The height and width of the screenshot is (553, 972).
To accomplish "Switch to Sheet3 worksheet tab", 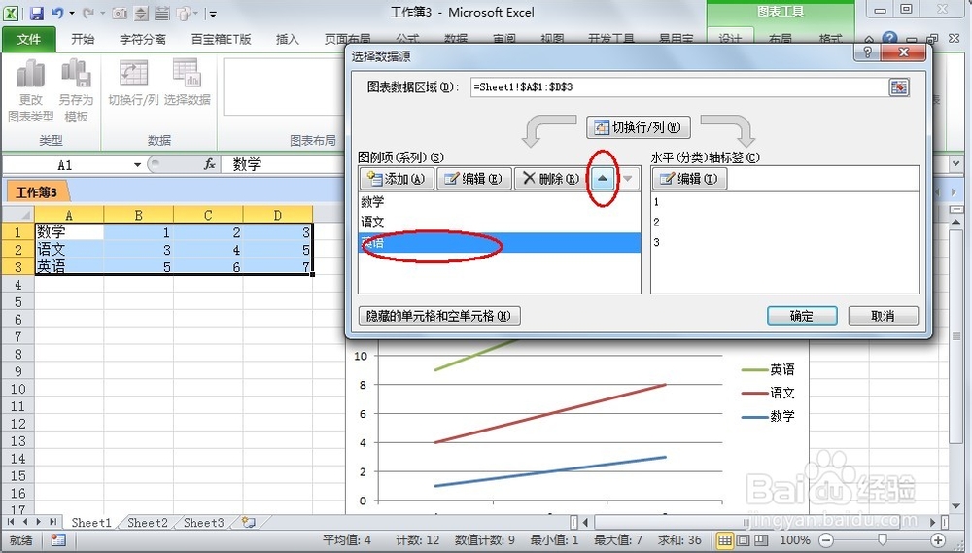I will click(x=204, y=522).
